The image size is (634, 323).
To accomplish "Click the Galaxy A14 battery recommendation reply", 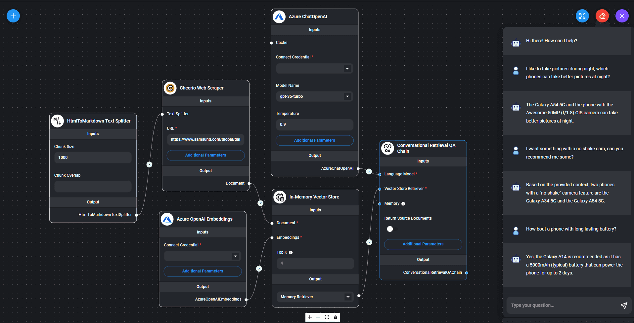I will pos(574,265).
